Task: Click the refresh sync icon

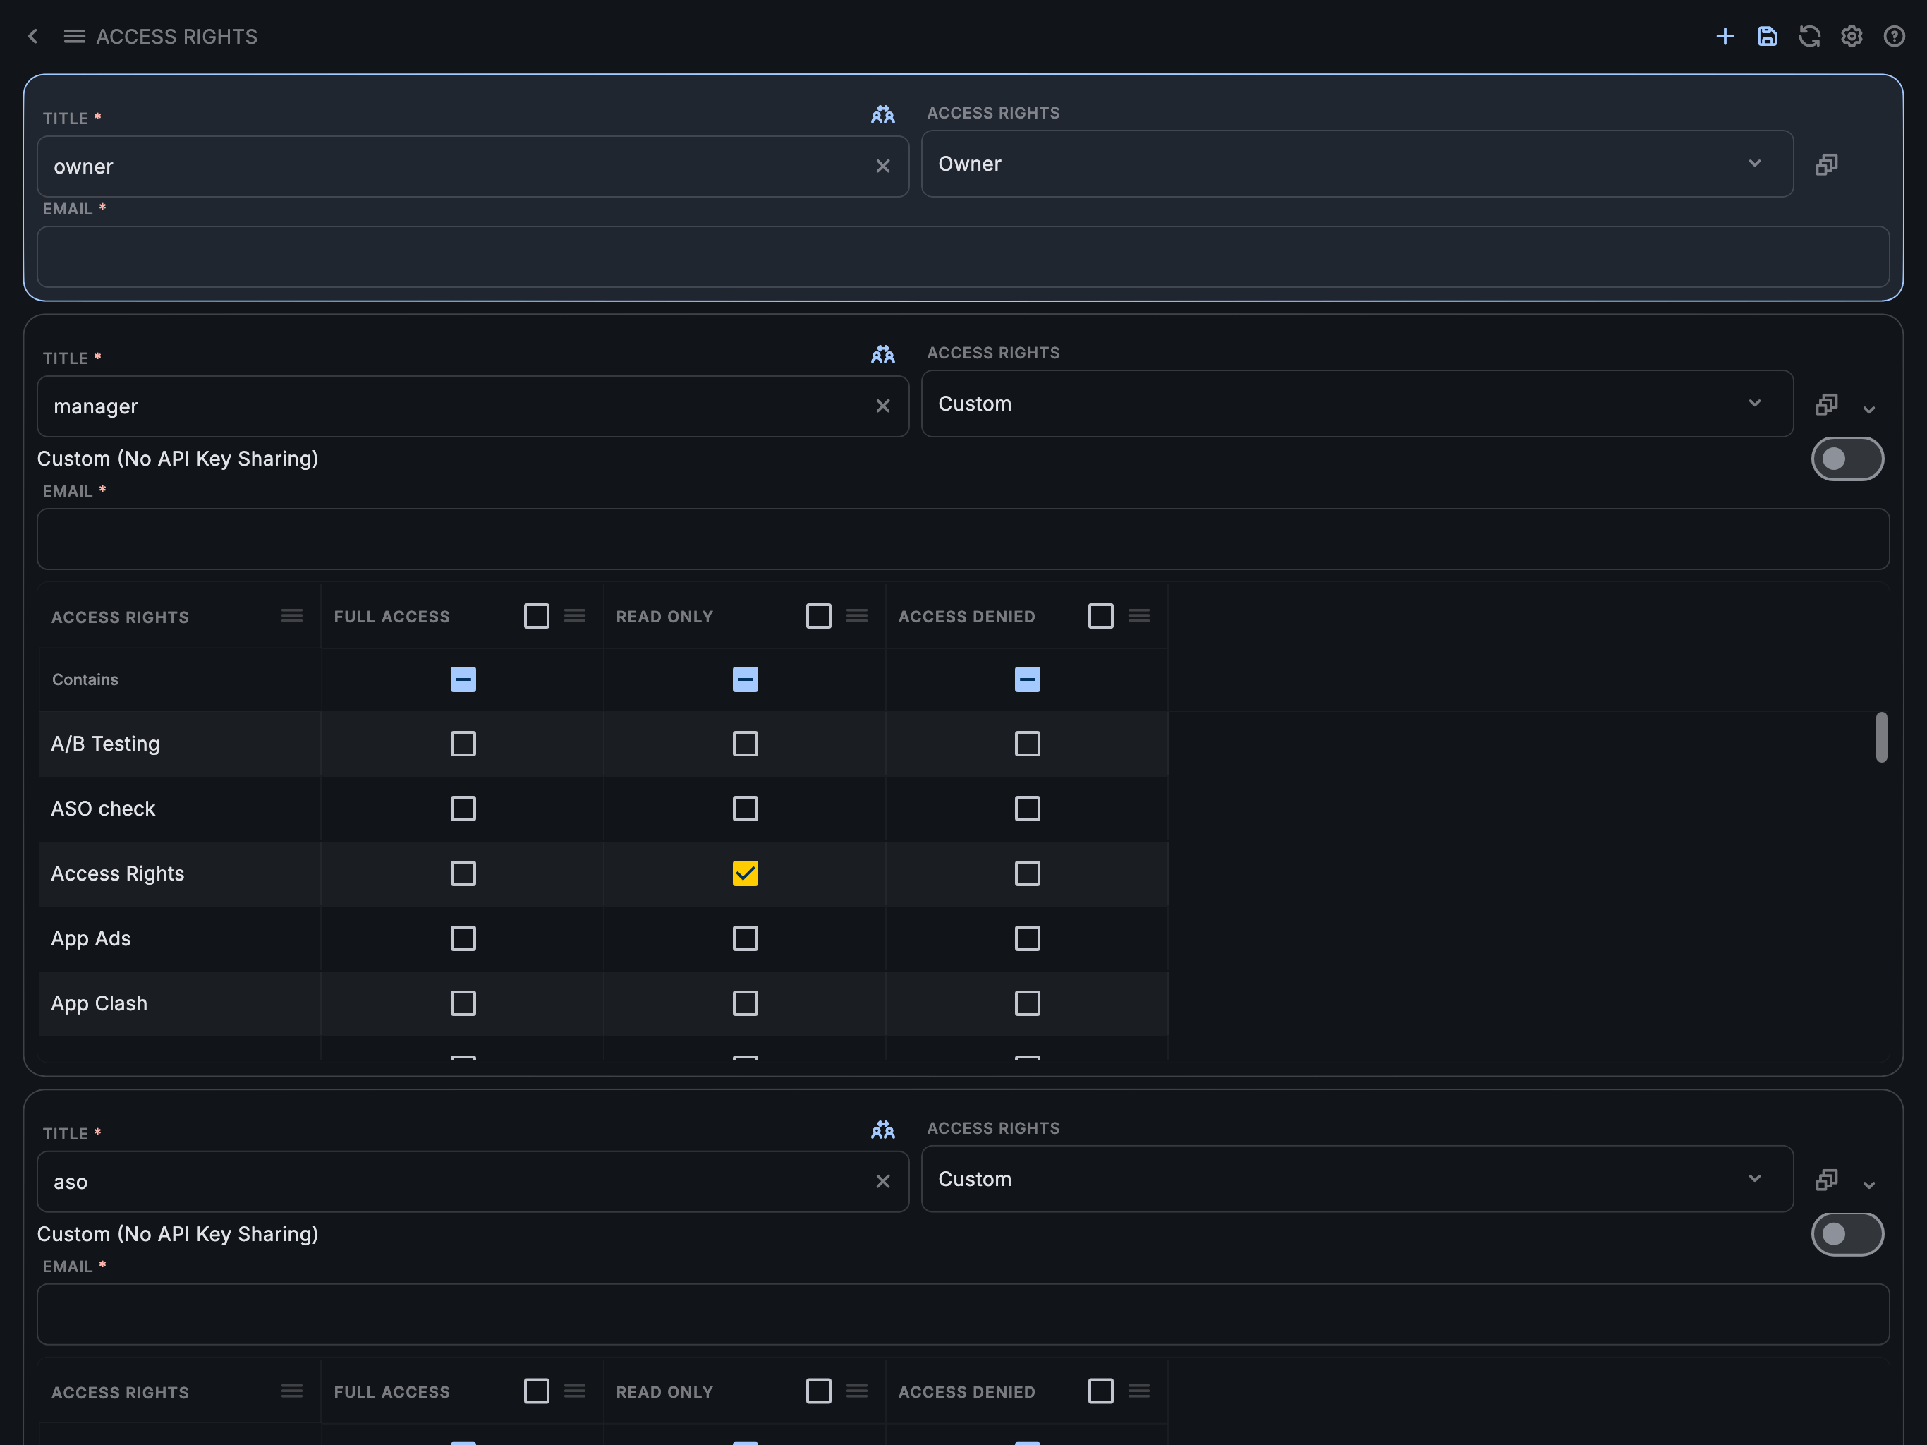Action: click(x=1809, y=36)
